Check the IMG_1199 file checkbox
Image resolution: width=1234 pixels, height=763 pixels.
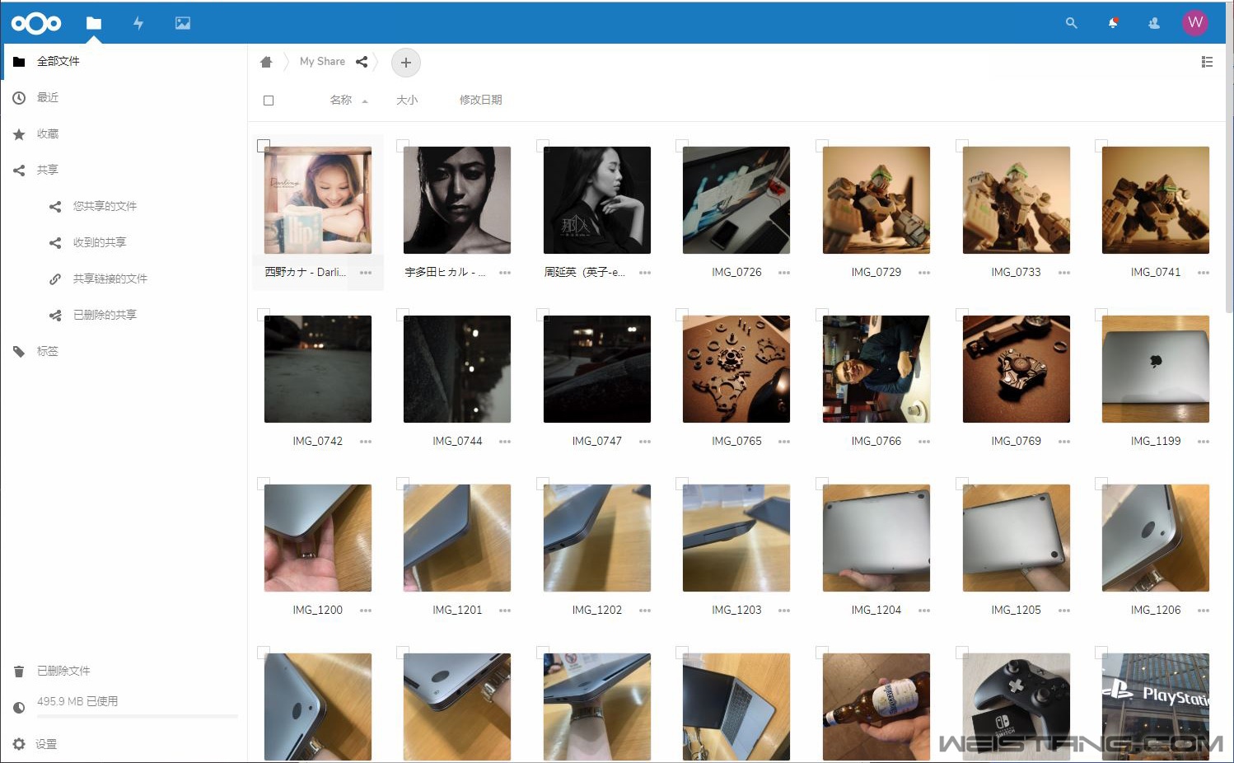[x=1101, y=315]
